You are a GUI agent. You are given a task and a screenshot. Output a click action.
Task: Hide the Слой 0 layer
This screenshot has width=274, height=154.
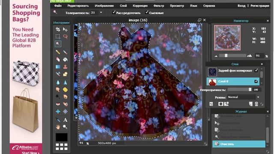pos(256,81)
